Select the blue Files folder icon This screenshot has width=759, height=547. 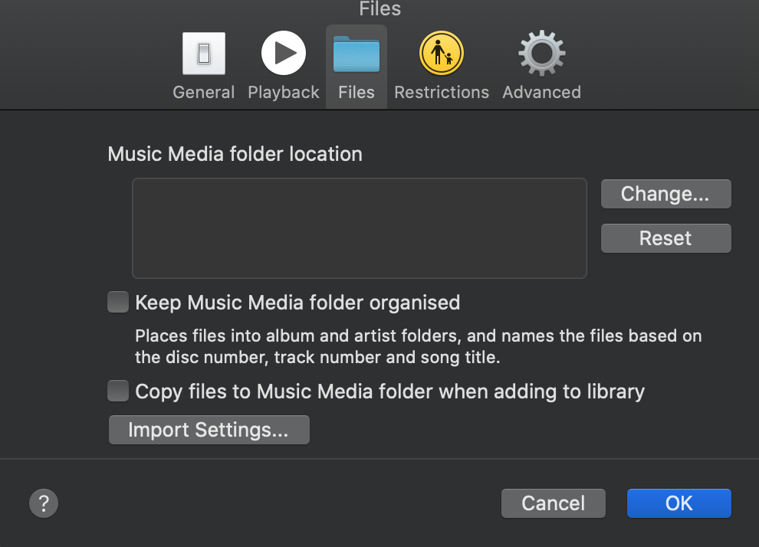click(x=356, y=54)
